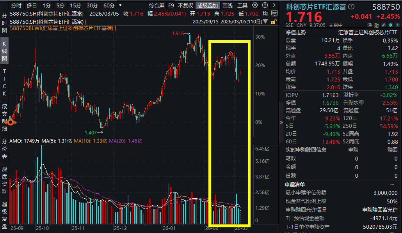Screen dimensions: 402x233
Task: Click the info icon beside ETF name
Action: [351, 7]
